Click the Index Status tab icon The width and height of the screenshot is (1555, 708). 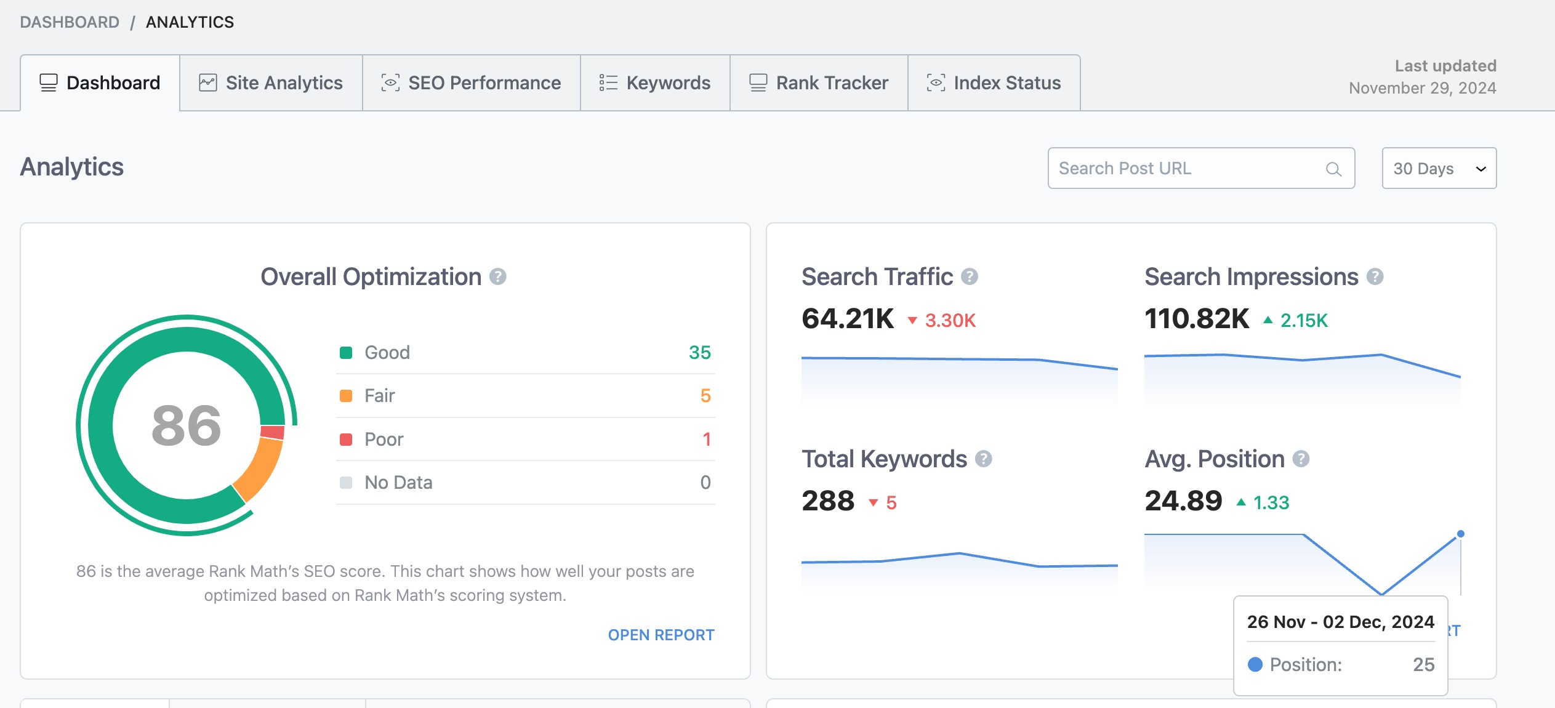pyautogui.click(x=935, y=82)
